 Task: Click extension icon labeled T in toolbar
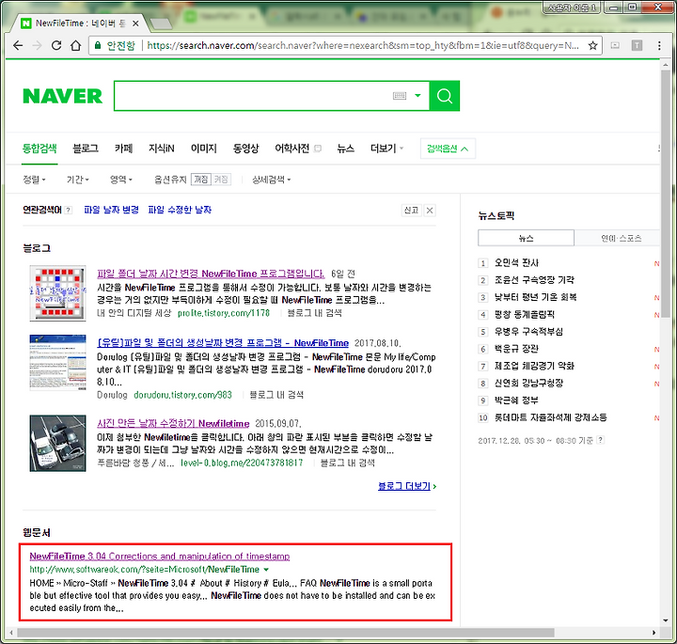(x=637, y=45)
